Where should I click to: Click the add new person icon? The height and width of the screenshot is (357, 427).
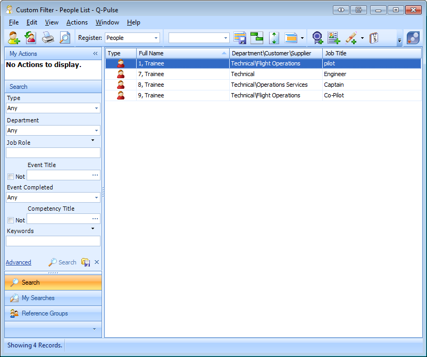point(14,38)
